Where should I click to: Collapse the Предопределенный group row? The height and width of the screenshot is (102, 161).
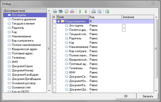click(58, 21)
